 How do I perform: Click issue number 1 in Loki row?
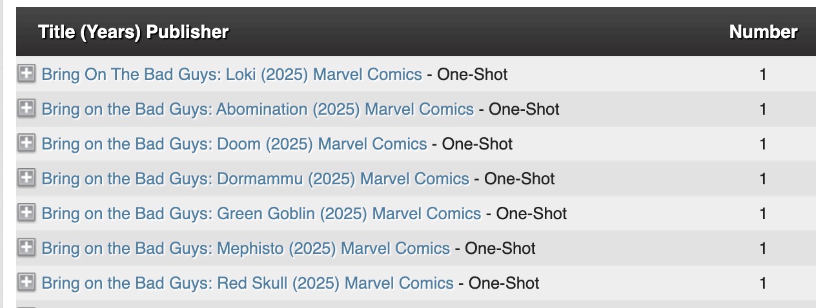click(x=763, y=75)
